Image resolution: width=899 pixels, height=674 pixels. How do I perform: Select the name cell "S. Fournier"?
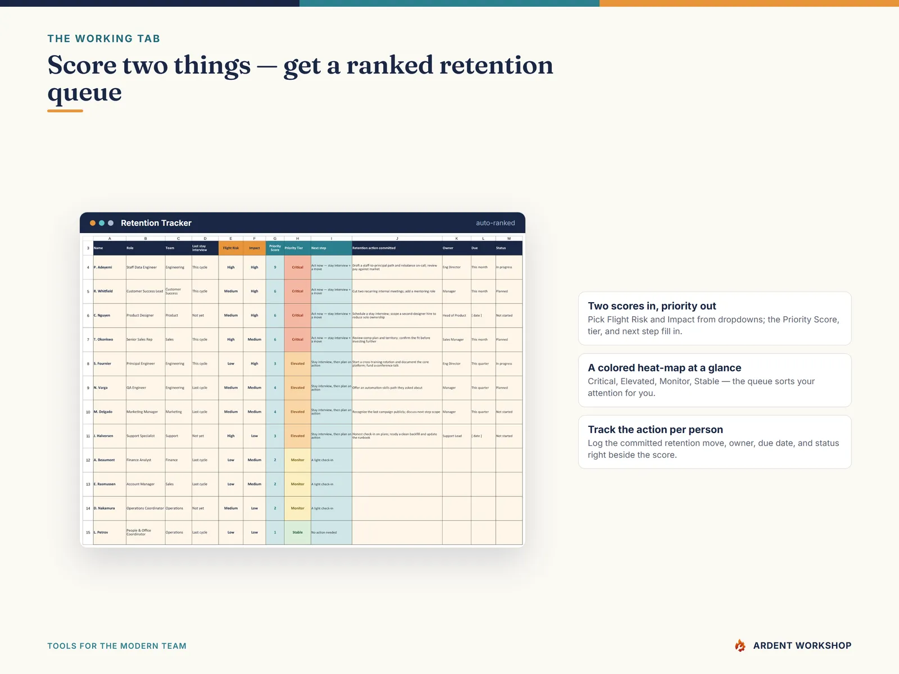110,364
